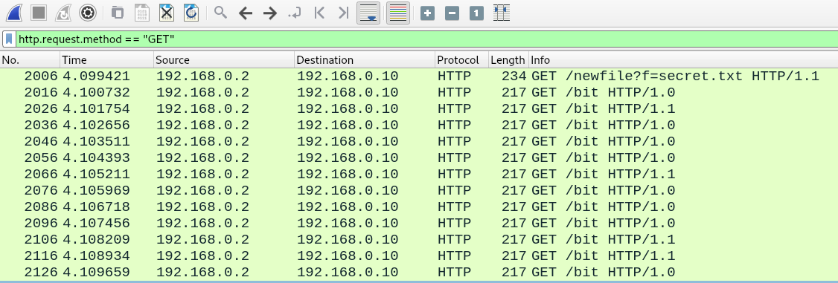Save this capture file

(x=141, y=13)
